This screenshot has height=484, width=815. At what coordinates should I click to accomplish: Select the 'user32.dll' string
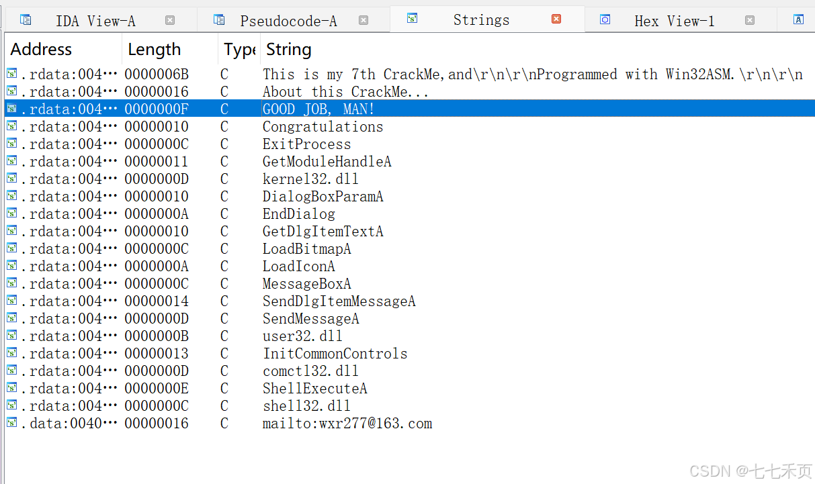302,336
